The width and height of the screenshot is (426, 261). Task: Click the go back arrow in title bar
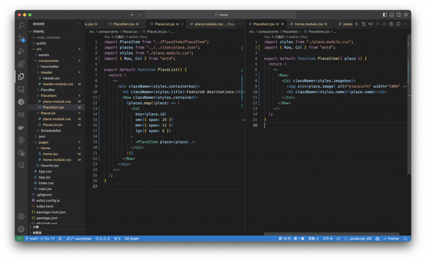[x=133, y=15]
